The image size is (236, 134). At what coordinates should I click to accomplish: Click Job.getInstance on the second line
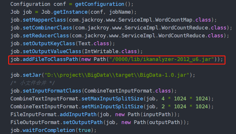64,12
